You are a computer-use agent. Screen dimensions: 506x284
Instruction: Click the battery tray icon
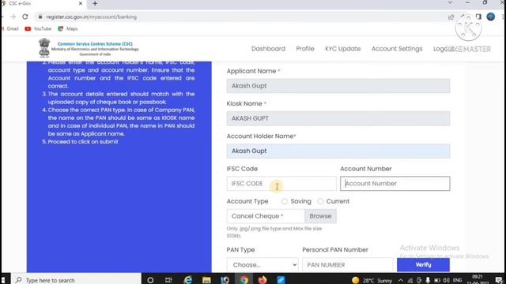(x=437, y=281)
